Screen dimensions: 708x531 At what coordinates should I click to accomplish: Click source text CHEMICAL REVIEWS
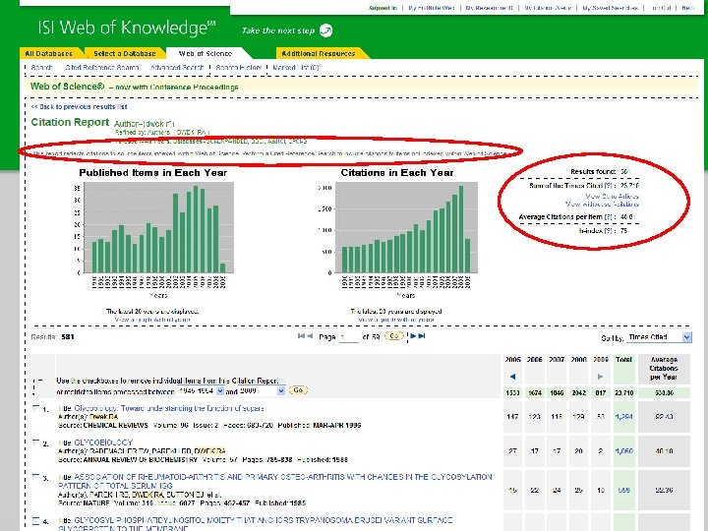[x=116, y=426]
